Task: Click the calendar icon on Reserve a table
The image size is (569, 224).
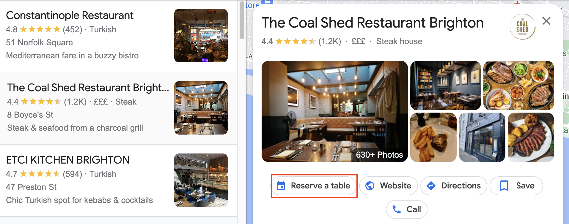Action: (281, 185)
